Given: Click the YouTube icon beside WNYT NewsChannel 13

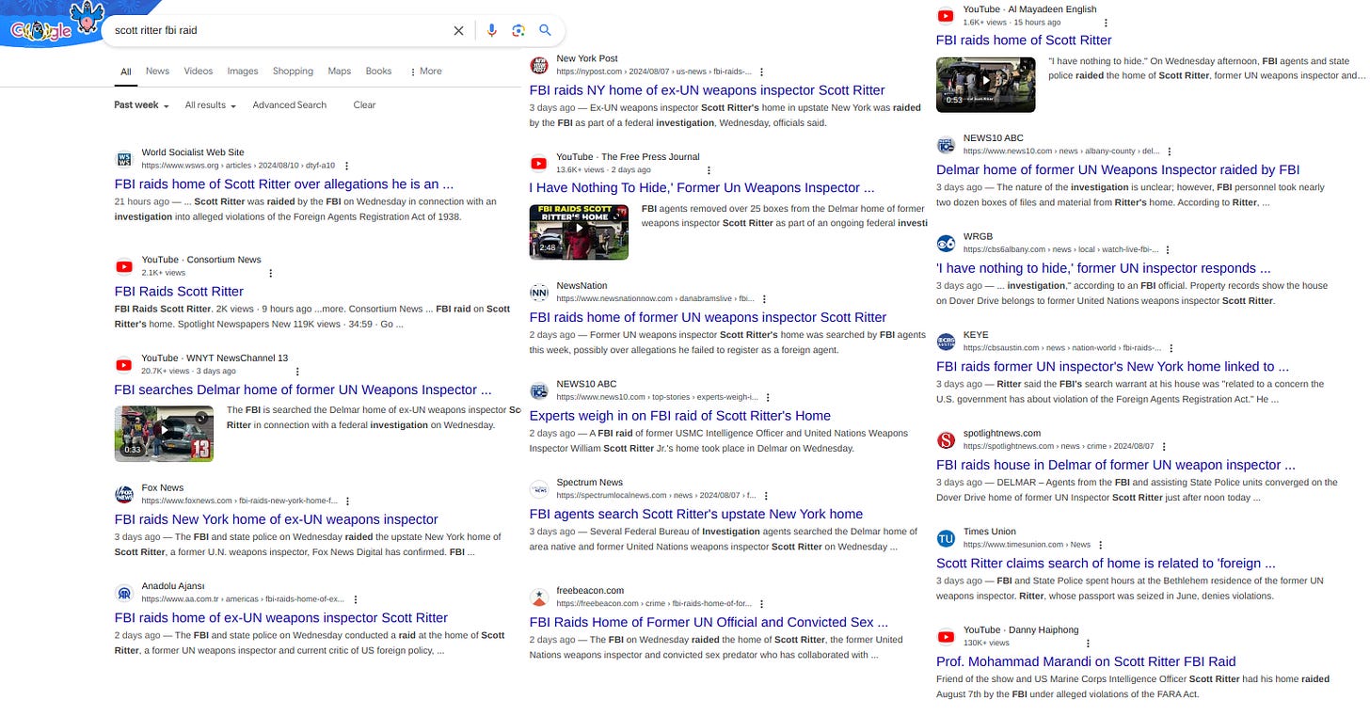Looking at the screenshot, I should 124,365.
